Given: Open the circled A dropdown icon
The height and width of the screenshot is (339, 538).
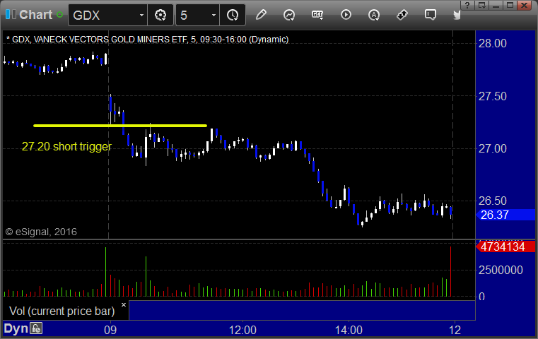Looking at the screenshot, I should pyautogui.click(x=374, y=15).
